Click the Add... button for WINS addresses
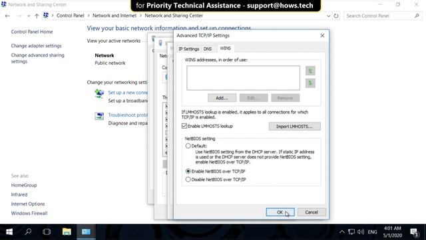Viewport: 426px width, 240px height. [x=222, y=98]
